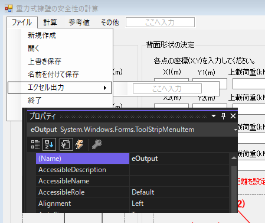Viewport: 265px width, 223px height.
Task: Select 終了 menu item
Action: pos(60,101)
